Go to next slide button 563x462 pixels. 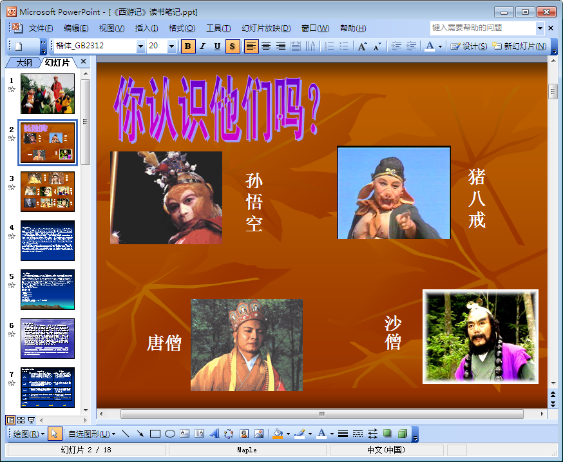(x=553, y=405)
